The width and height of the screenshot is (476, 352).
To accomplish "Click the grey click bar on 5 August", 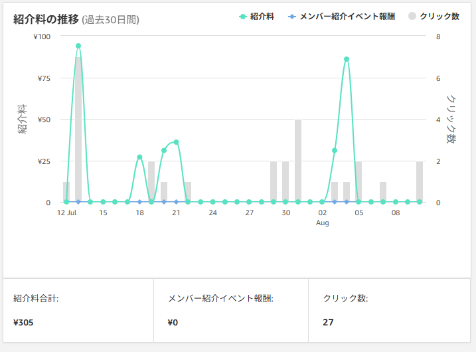I will pyautogui.click(x=358, y=181).
